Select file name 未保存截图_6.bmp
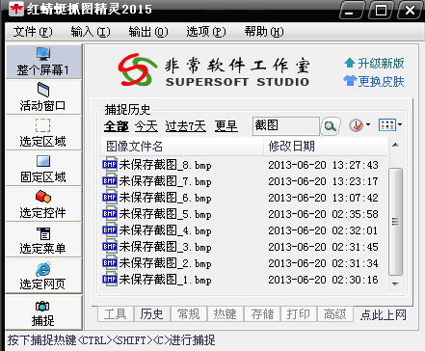425x351 pixels. coord(166,198)
